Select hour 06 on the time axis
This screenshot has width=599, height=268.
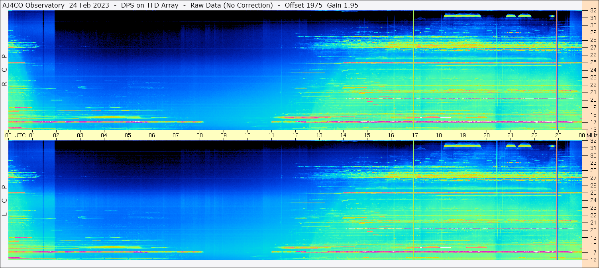[x=152, y=135]
